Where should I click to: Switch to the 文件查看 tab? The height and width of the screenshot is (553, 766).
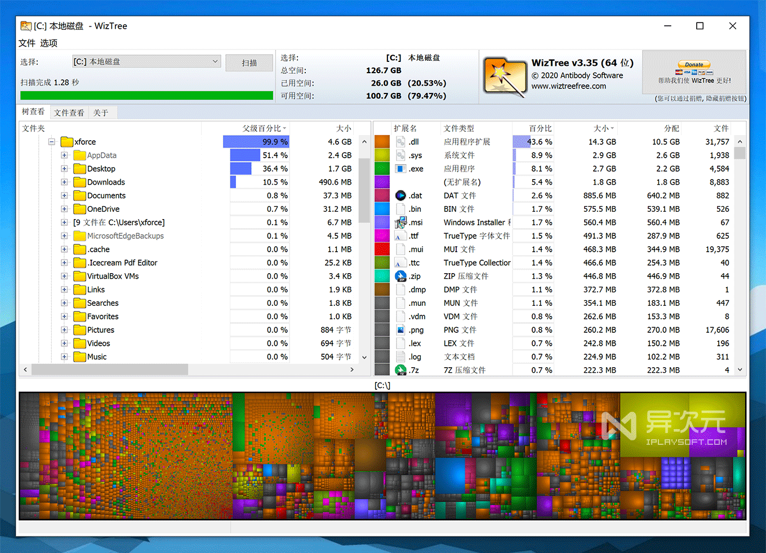pos(69,113)
